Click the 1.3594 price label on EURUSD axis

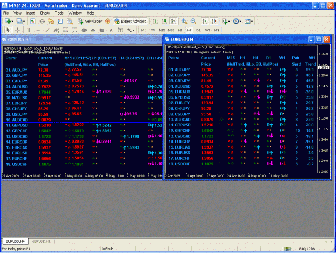coord(323,68)
